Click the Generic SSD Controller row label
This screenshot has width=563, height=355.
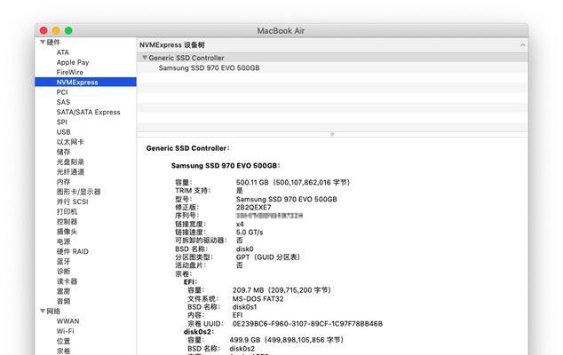(x=186, y=58)
